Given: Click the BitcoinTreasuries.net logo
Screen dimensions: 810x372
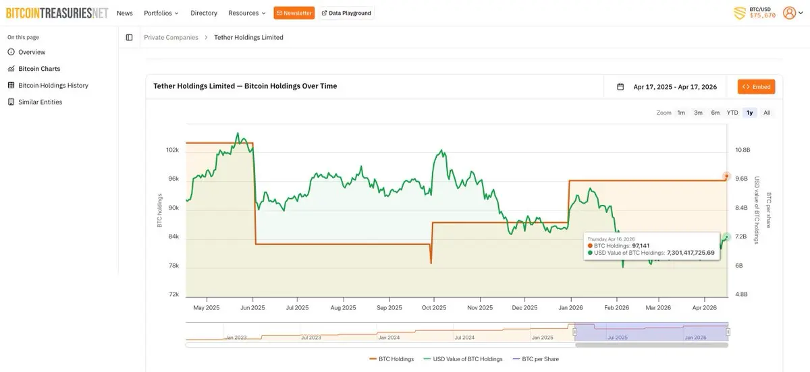Looking at the screenshot, I should [x=57, y=13].
